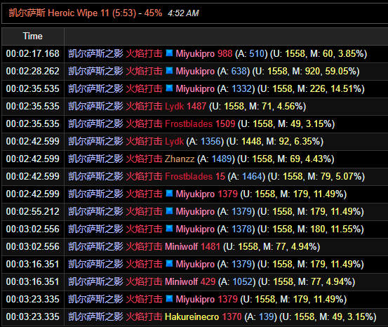Click blue square icon in 00:02:35.535 Miyukipro row
The width and height of the screenshot is (388, 327).
169,88
